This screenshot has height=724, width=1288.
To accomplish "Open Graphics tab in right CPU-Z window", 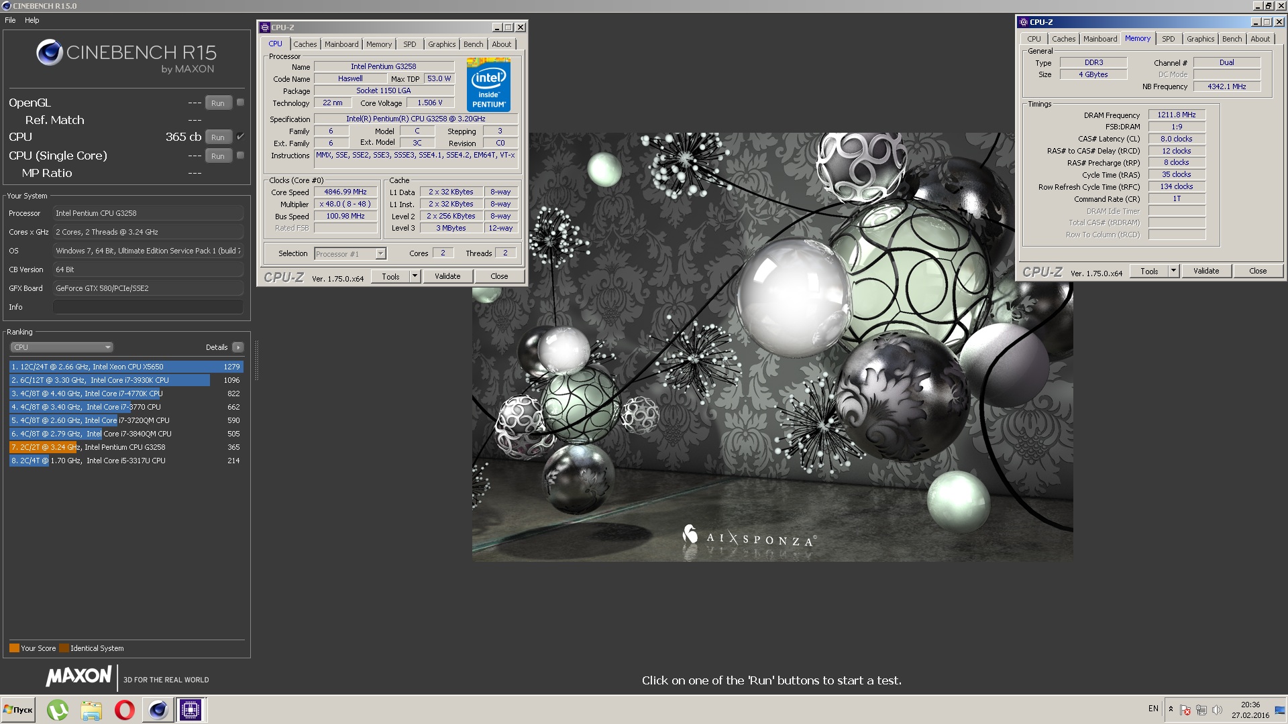I will pos(1200,39).
